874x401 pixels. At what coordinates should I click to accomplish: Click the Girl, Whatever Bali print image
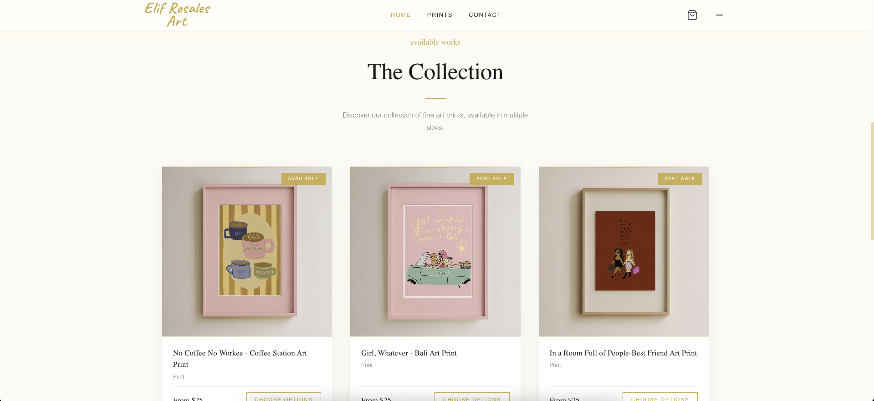click(435, 252)
